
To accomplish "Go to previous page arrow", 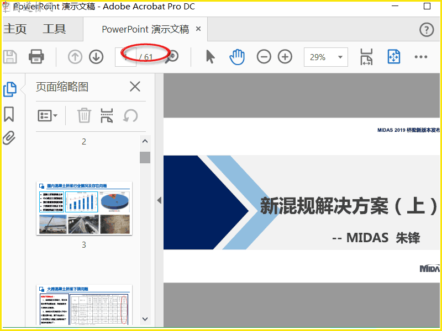I will coord(75,57).
